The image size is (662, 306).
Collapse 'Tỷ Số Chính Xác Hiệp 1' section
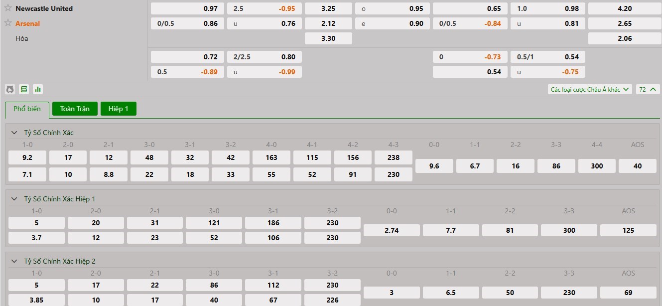[14, 199]
